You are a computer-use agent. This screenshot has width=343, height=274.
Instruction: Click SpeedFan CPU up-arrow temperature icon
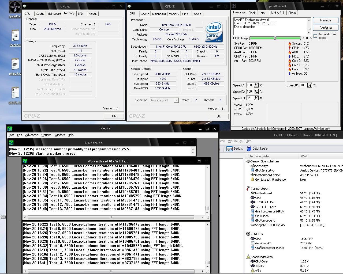pyautogui.click(x=290, y=48)
